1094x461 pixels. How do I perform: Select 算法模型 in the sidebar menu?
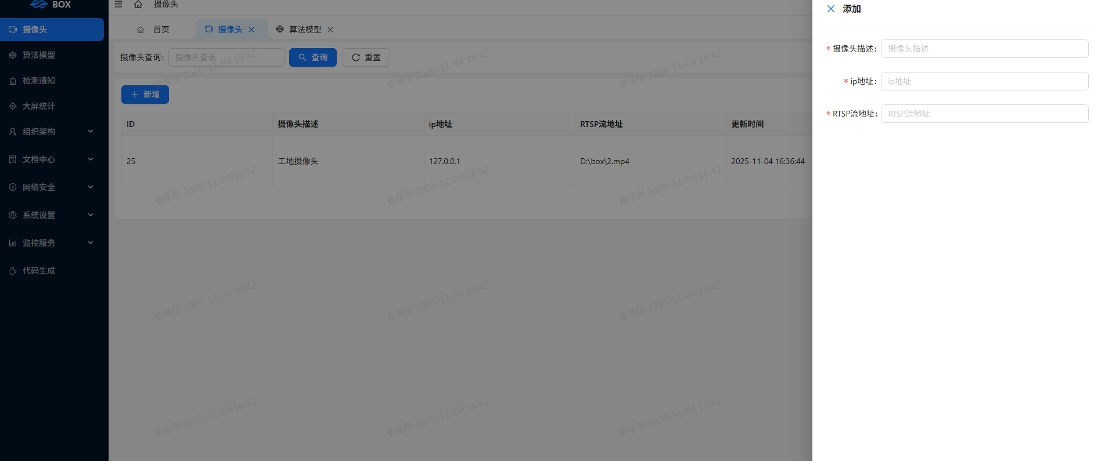click(39, 55)
